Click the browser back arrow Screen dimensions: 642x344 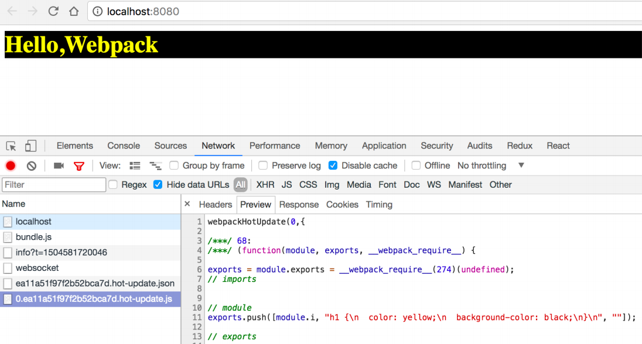(12, 11)
